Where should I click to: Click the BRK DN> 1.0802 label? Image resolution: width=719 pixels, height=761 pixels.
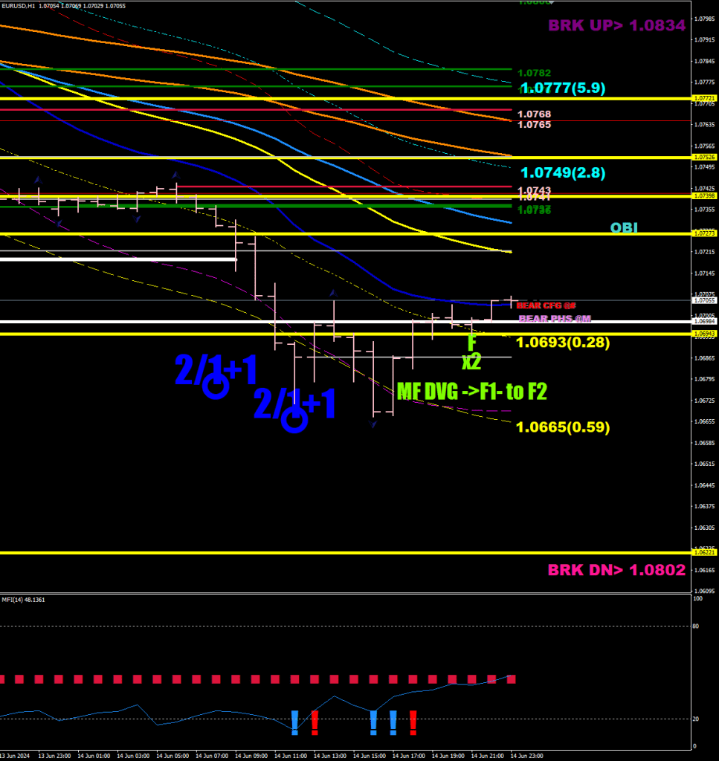click(616, 571)
